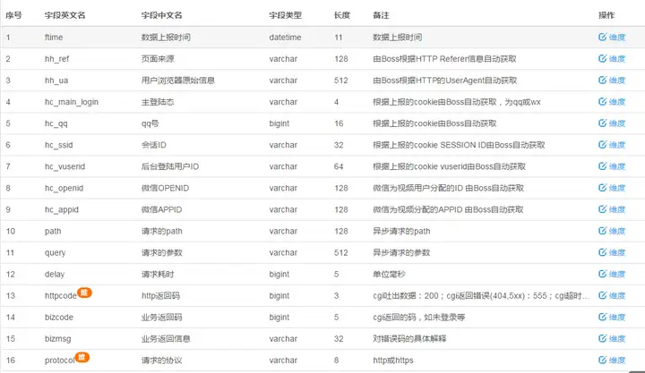Open 维度 edit for hc_openid row
Screen dimensions: 645x373
(x=612, y=188)
